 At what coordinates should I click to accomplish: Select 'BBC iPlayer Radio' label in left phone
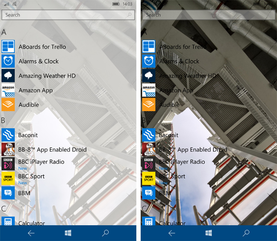pos(41,162)
